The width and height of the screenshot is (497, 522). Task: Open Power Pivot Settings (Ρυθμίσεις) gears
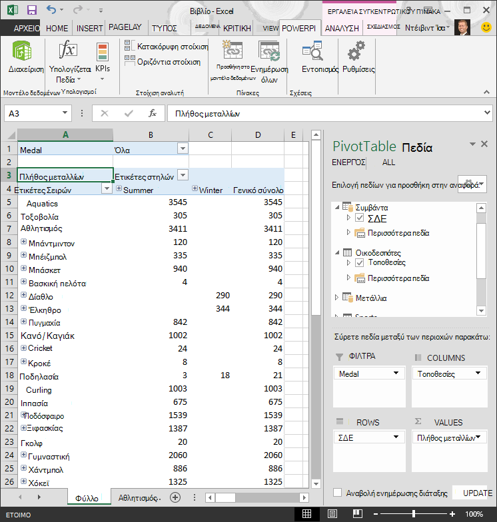point(356,51)
